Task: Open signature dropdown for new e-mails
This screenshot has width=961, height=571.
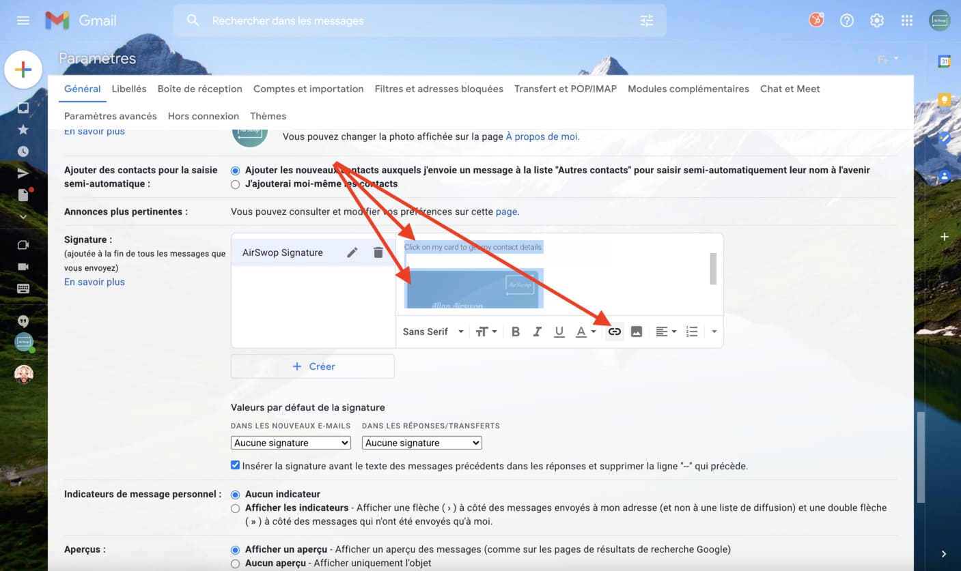Action: coord(291,443)
